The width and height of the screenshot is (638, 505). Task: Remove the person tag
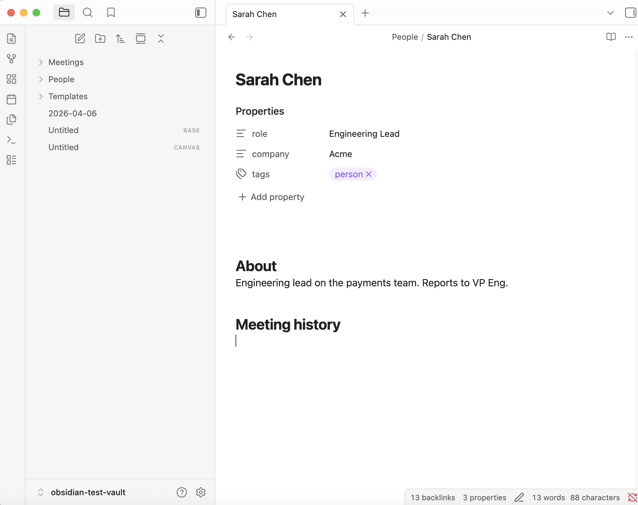tap(369, 174)
